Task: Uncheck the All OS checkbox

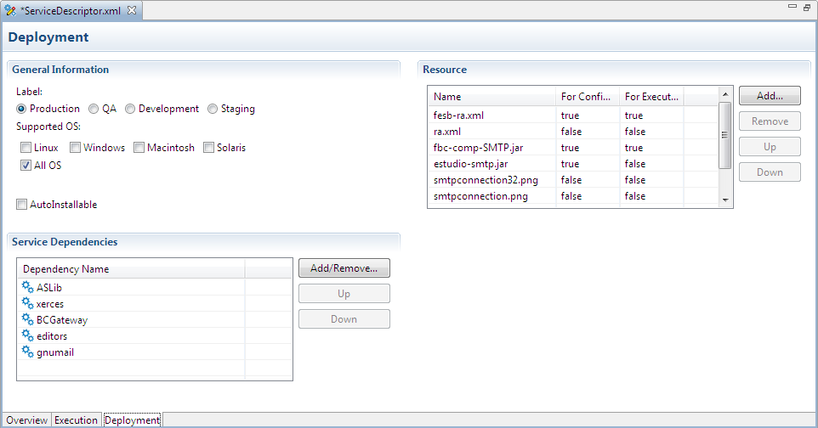Action: (26, 166)
